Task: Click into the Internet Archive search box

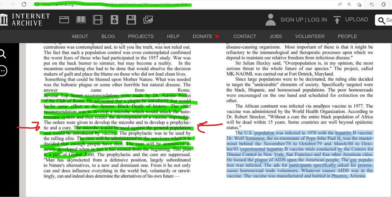Action: [x=383, y=20]
